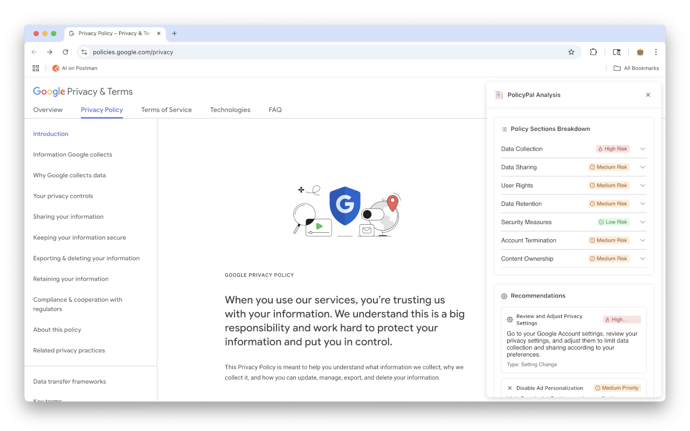Expand the Data Sharing section
Viewport: 690px width, 431px height.
[x=643, y=167]
